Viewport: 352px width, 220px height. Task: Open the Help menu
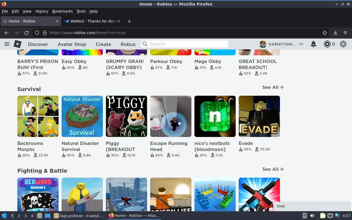(x=94, y=11)
